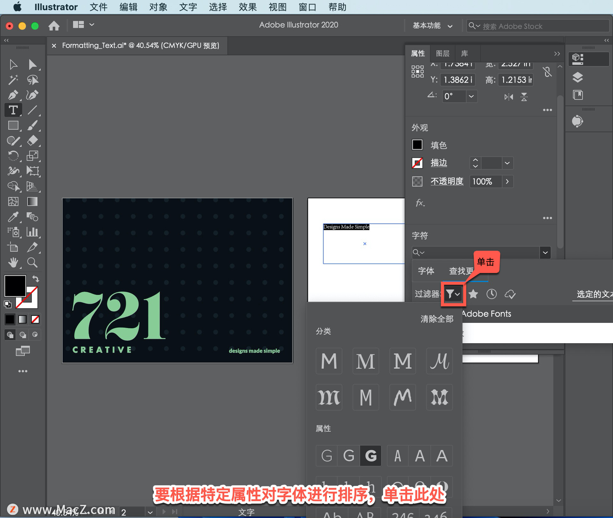Open the stroke weight dropdown
613x518 pixels.
coord(507,163)
